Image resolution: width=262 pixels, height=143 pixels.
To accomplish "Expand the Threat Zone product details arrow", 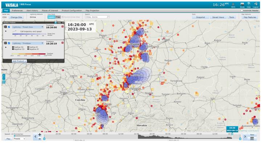I will [6, 31].
